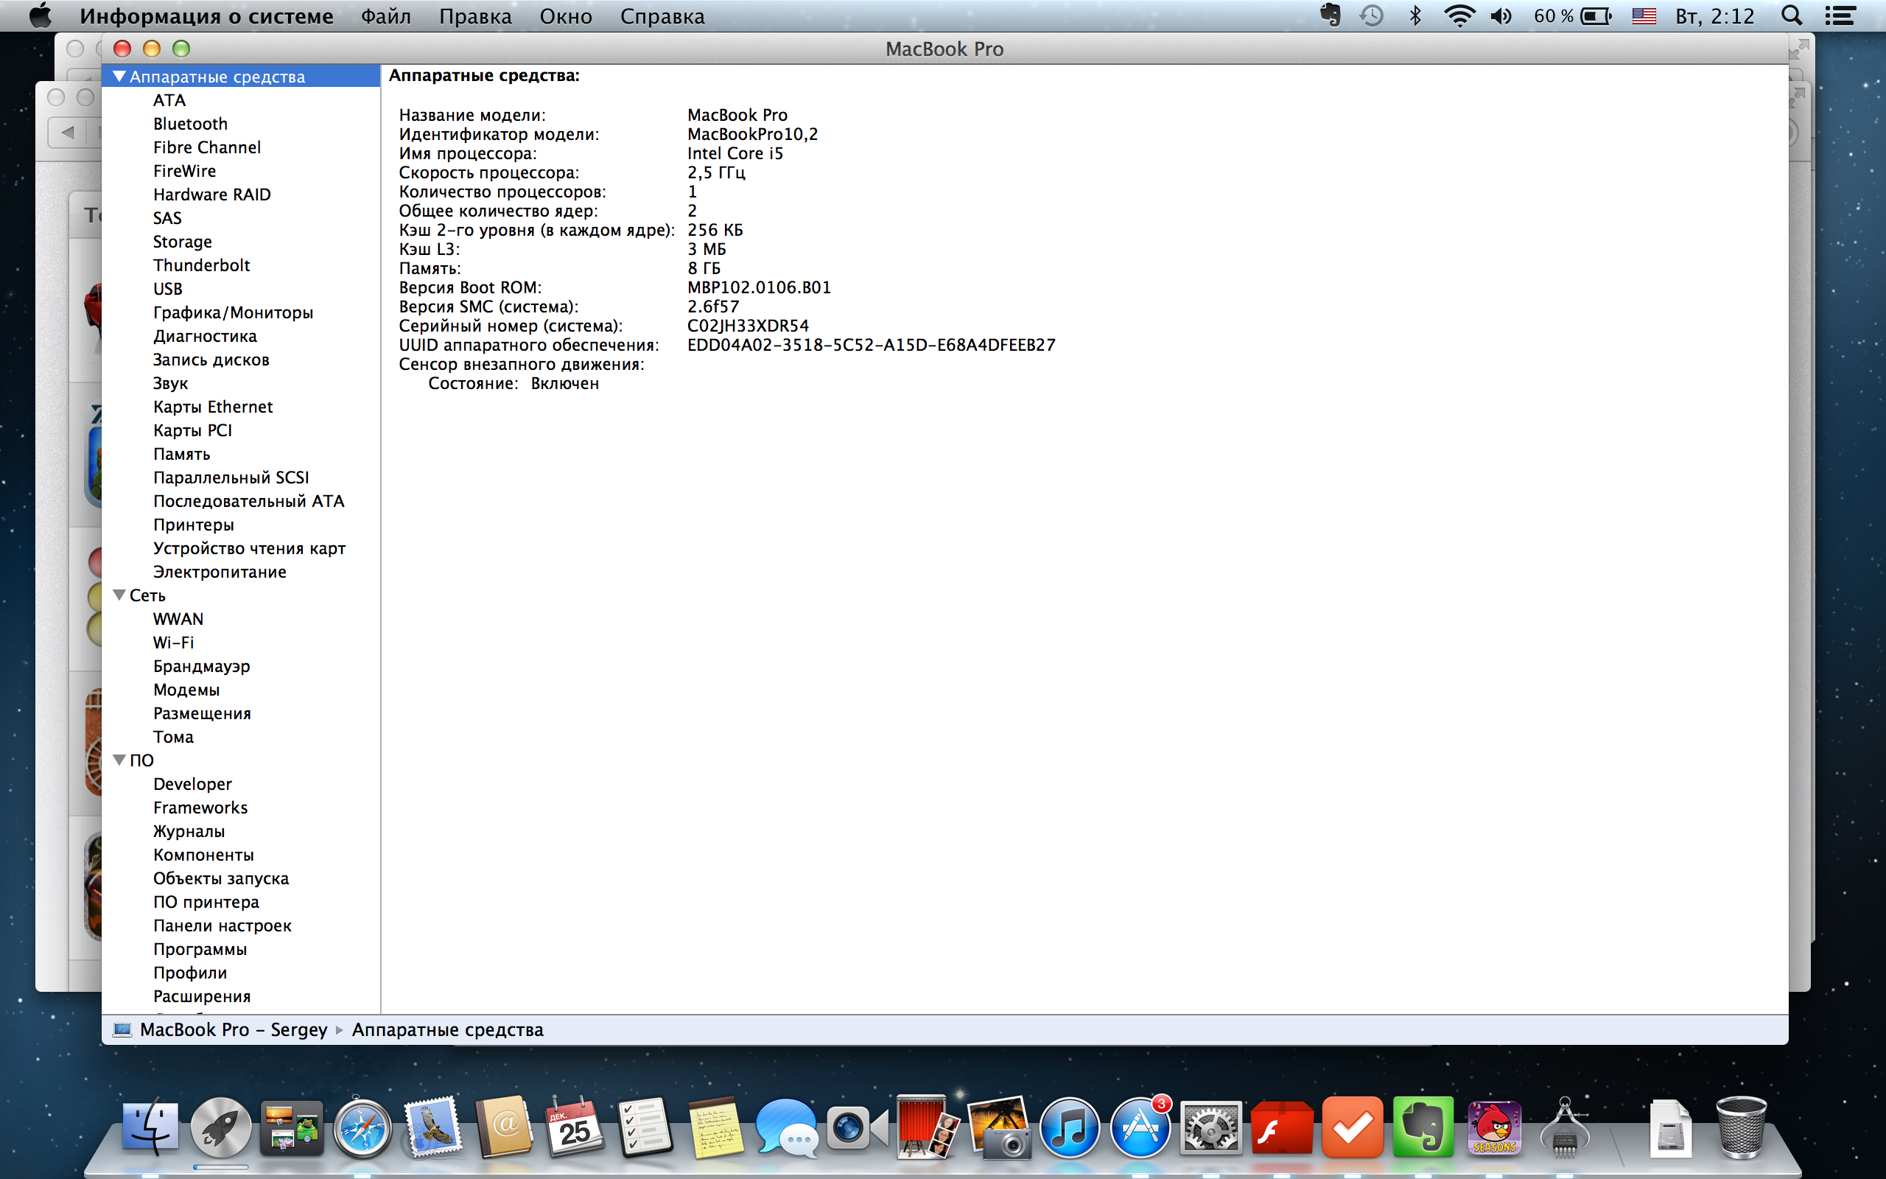Collapse Аппаратные средства disclosure triangle
Image resolution: width=1886 pixels, height=1179 pixels.
coord(119,77)
